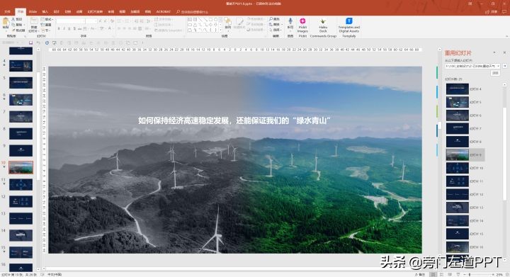Click the slide title text about 绿水青山
The image size is (510, 277).
pos(234,120)
